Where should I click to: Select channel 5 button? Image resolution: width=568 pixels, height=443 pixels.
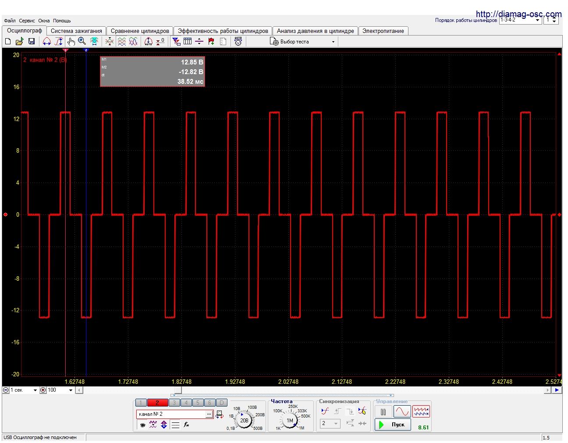pyautogui.click(x=198, y=403)
